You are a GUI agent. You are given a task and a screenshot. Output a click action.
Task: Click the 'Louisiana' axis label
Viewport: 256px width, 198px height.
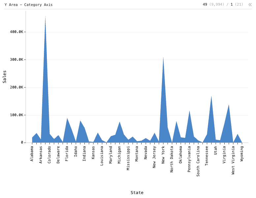(102, 156)
